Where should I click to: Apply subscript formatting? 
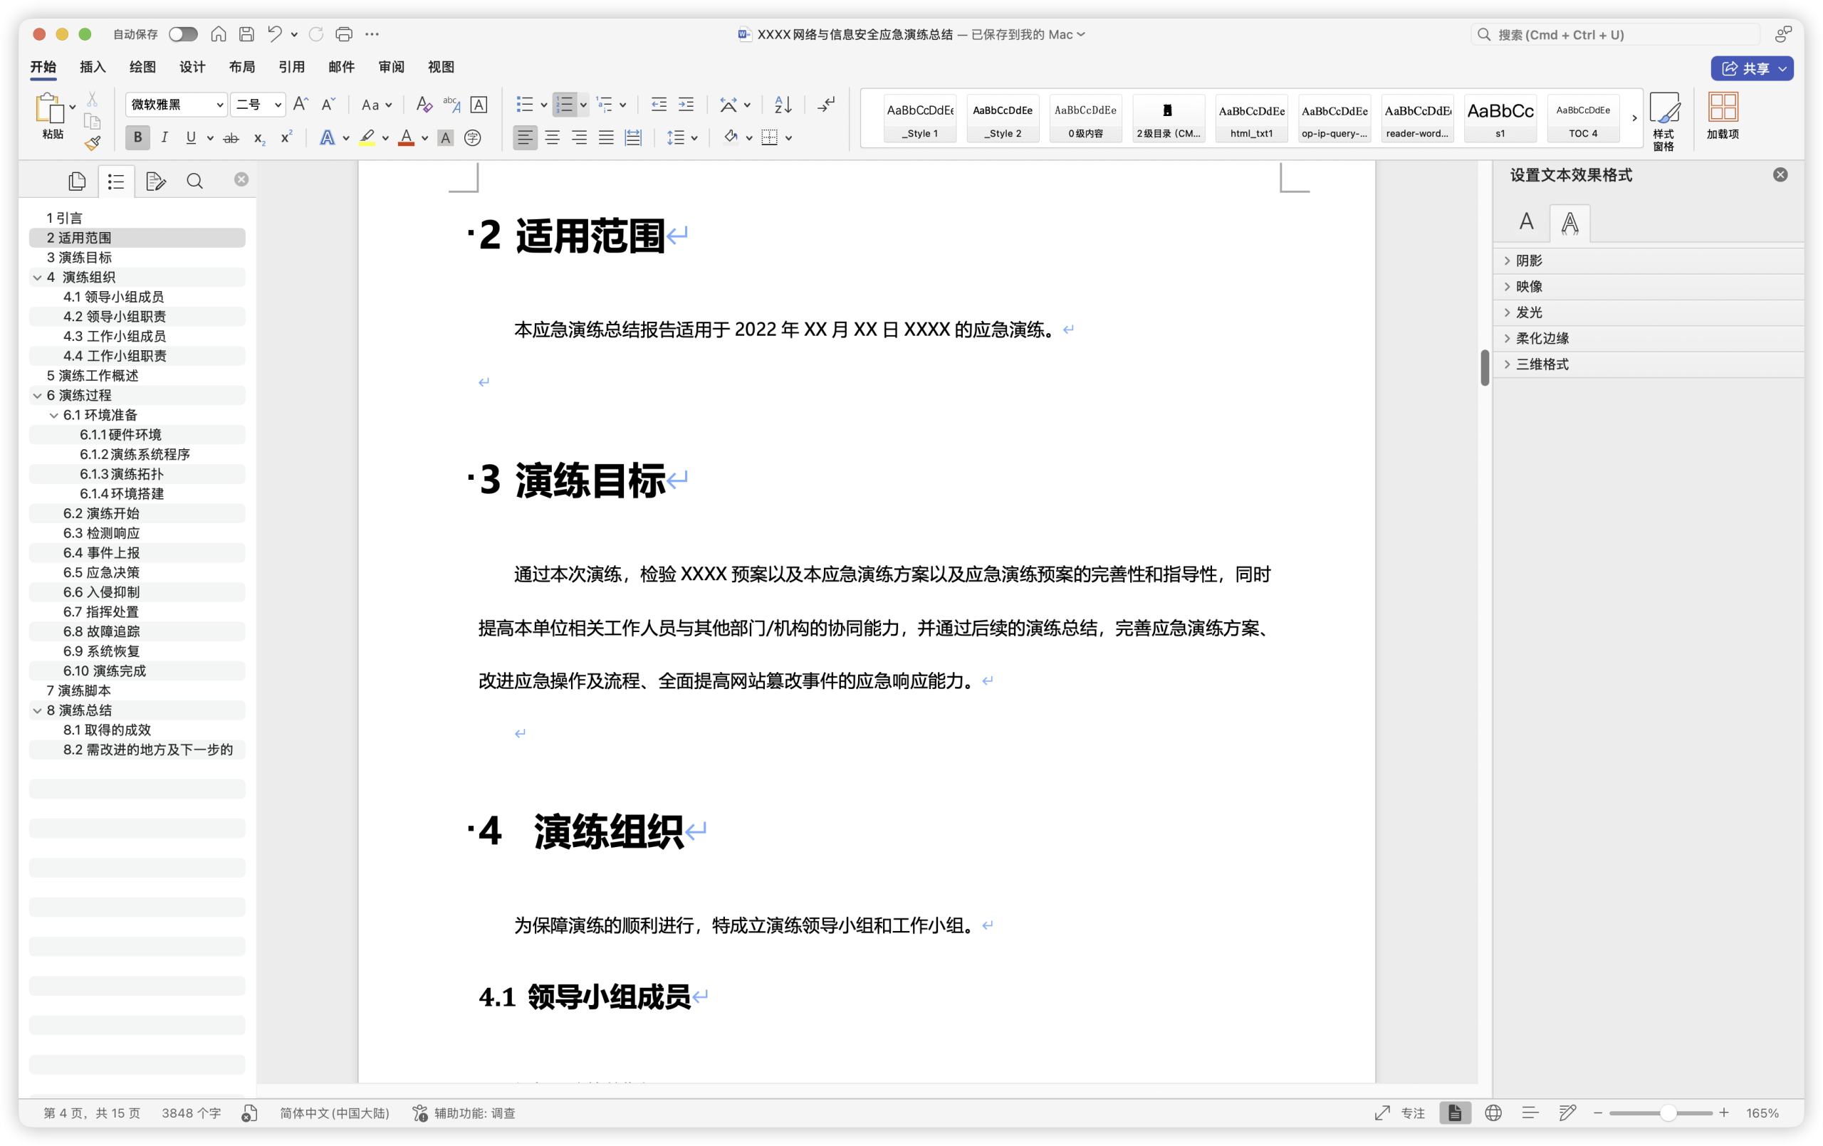click(x=259, y=138)
